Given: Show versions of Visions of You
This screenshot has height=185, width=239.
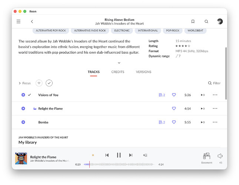Looking at the screenshot, I should coord(162,95).
